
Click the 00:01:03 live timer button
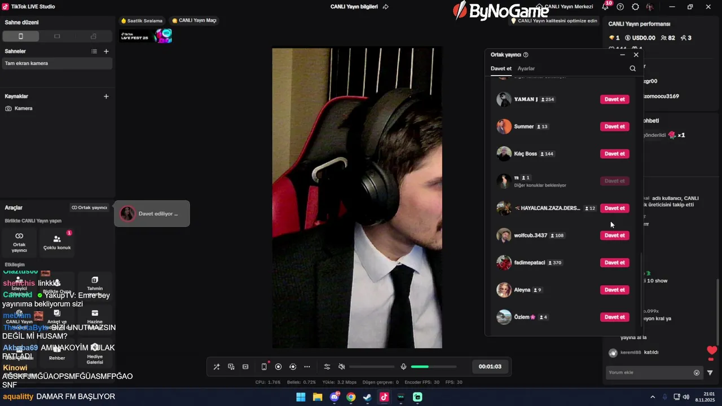490,367
